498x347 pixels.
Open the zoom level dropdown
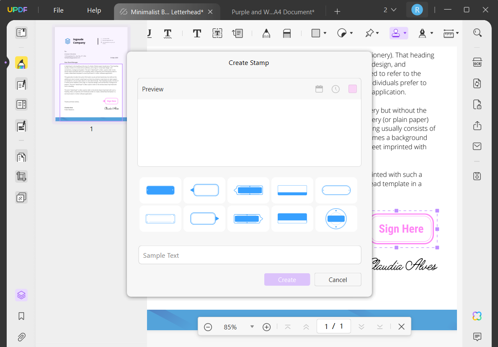[252, 326]
